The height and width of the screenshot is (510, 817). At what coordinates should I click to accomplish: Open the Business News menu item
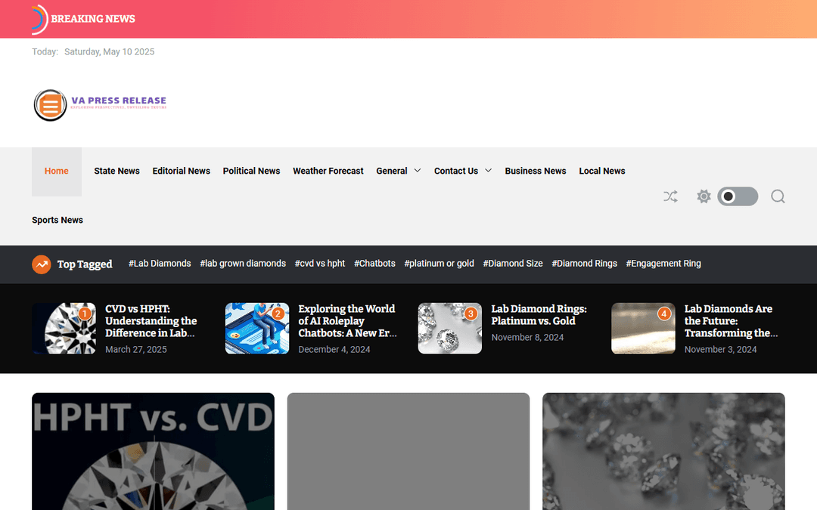tap(535, 172)
